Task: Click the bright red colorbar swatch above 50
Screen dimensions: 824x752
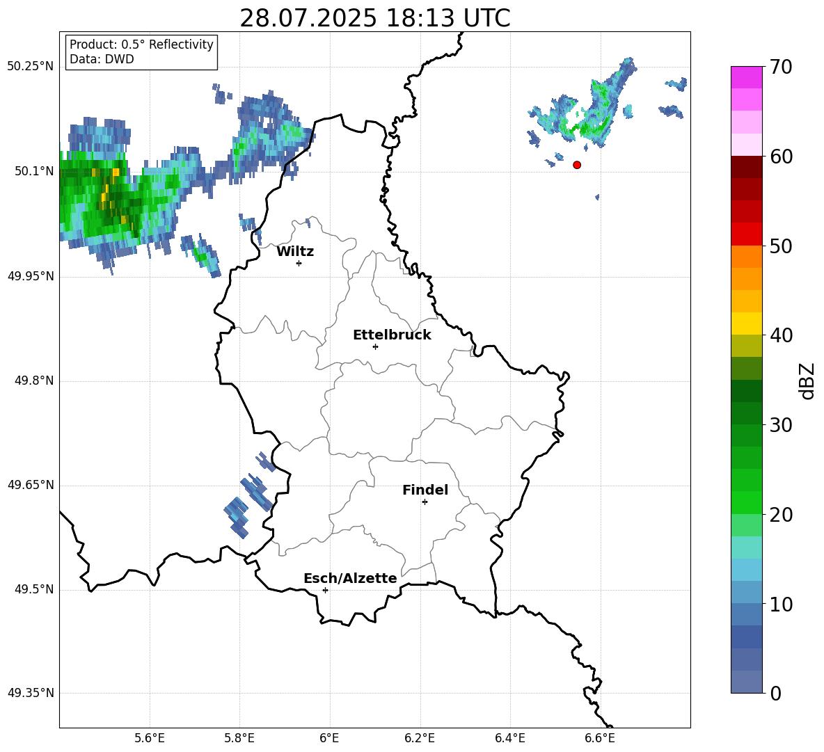Action: pyautogui.click(x=747, y=234)
